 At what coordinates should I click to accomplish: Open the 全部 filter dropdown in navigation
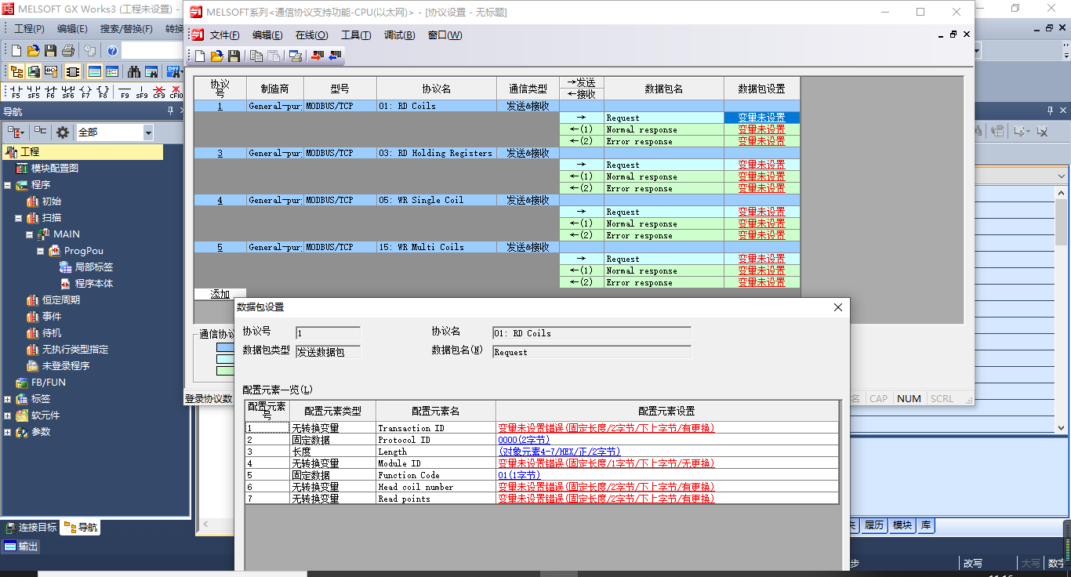tap(147, 132)
